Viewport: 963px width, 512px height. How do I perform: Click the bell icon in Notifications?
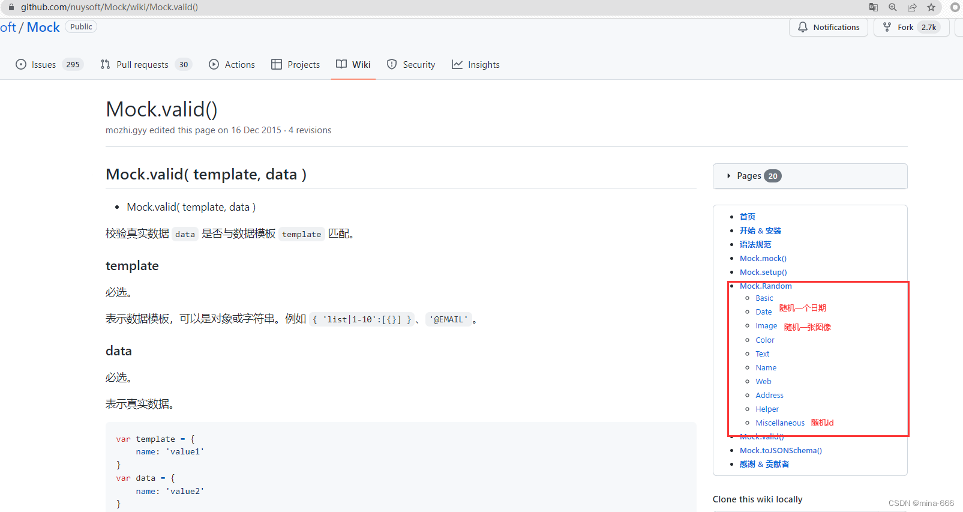point(803,27)
